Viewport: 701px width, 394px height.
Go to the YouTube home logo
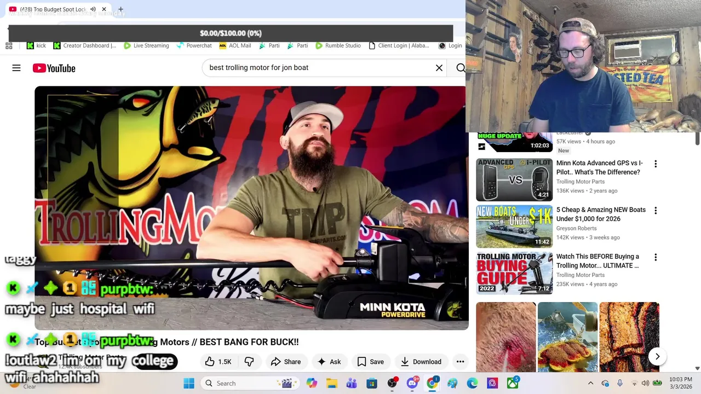tap(54, 68)
